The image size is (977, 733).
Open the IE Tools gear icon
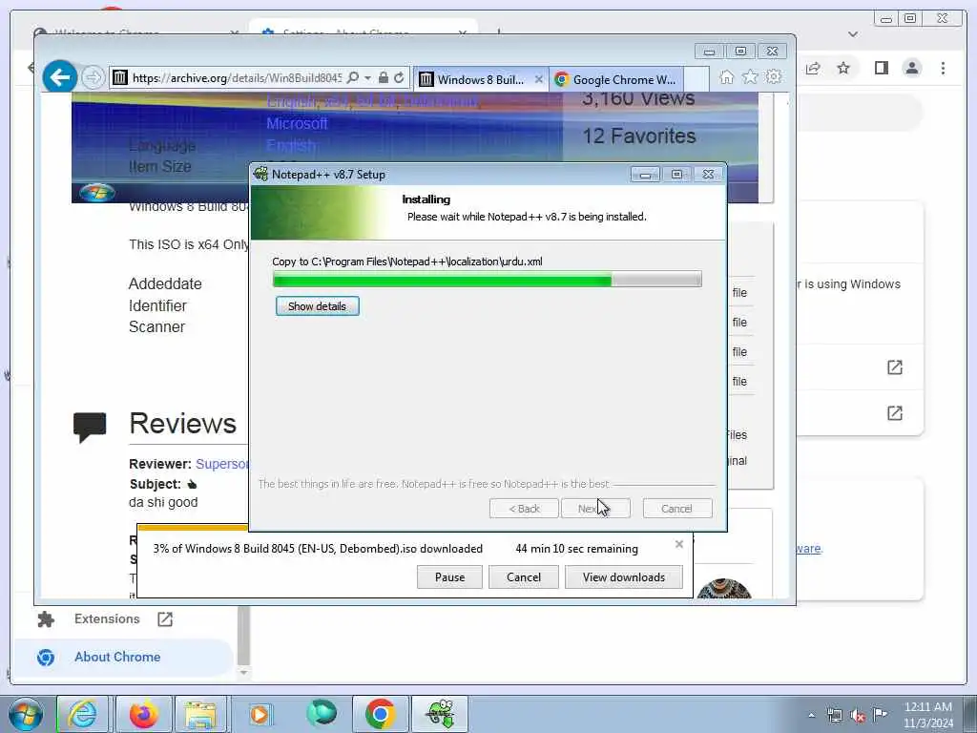point(774,76)
